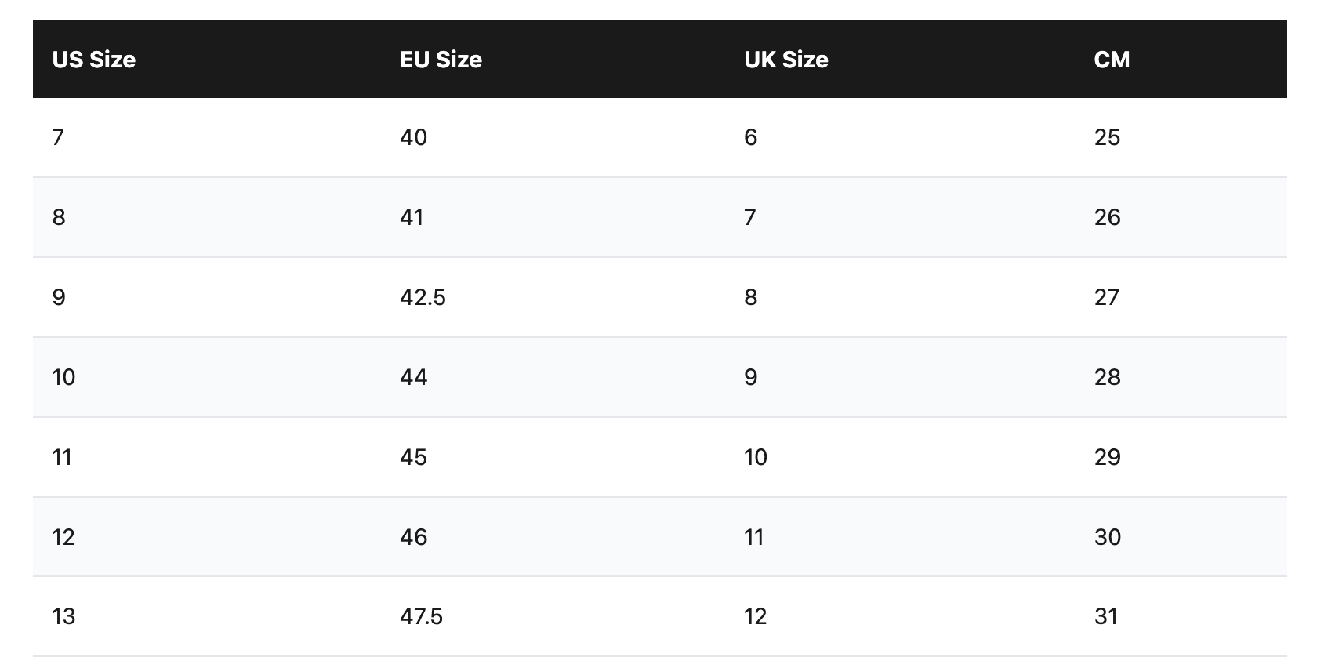The width and height of the screenshot is (1317, 668).
Task: Click the UK Size column header
Action: [x=785, y=60]
